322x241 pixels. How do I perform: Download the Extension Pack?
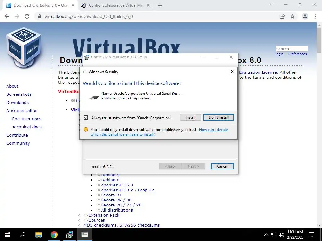104,215
